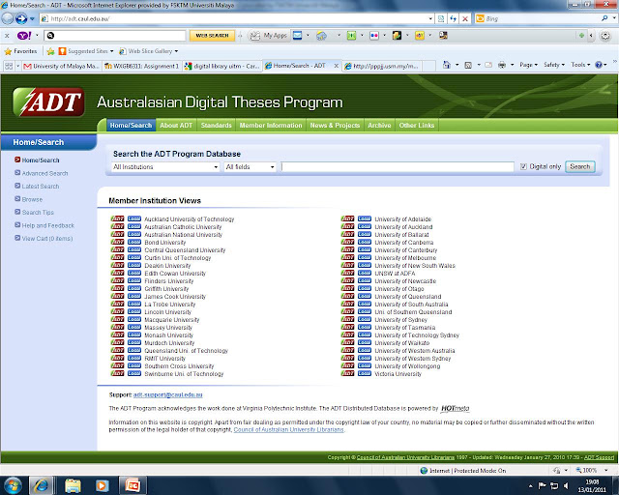Expand the address bar history dropdown

(430, 18)
